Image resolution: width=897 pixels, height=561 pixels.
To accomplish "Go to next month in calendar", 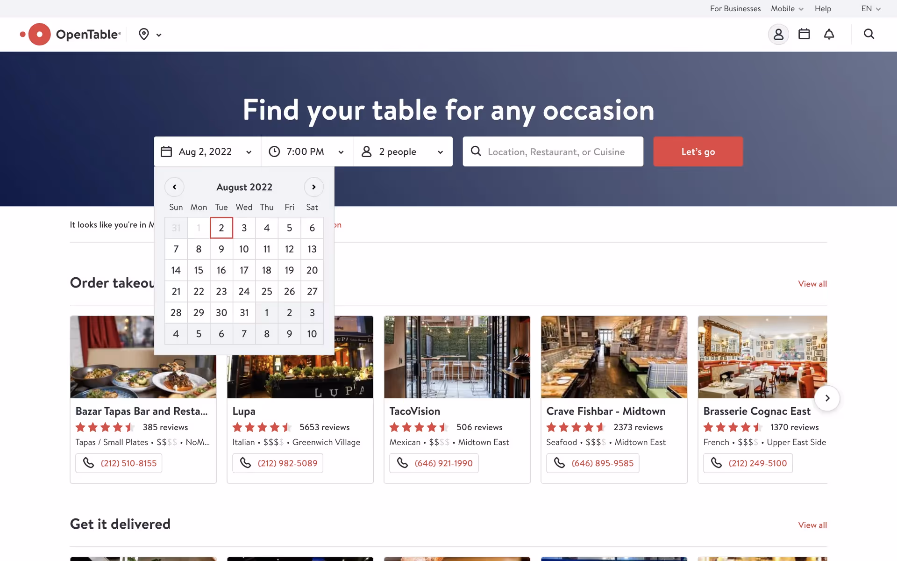I will tap(313, 187).
